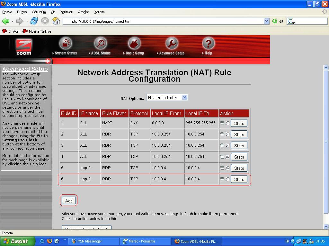
Task: Open the Dosya menu
Action: coord(7,12)
